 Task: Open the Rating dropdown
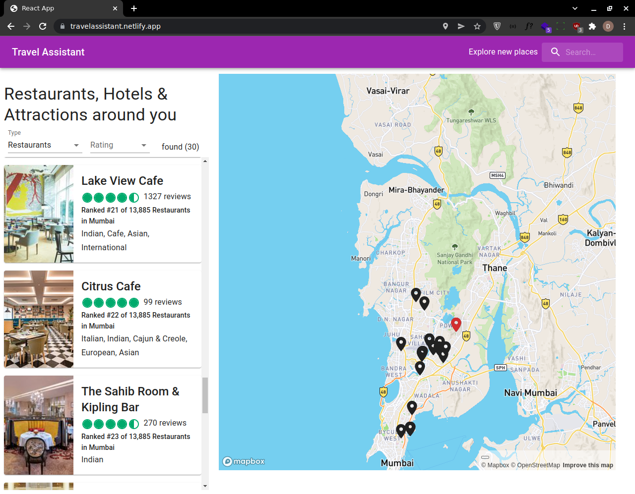click(x=119, y=145)
